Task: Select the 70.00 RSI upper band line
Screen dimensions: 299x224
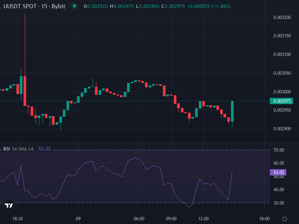Action: click(x=149, y=149)
